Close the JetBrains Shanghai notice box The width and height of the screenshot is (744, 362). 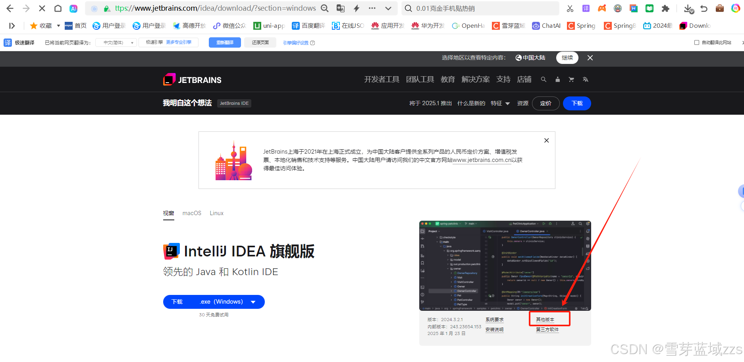click(547, 141)
